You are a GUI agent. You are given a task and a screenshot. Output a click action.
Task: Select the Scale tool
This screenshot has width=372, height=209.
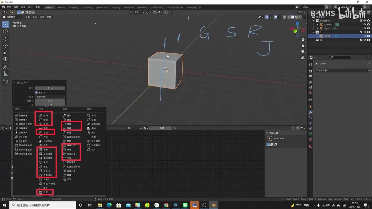pos(6,53)
